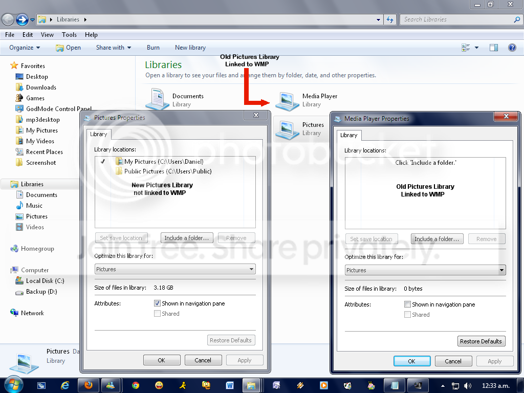The image size is (524, 393).
Task: Click the Help question mark icon
Action: (512, 48)
